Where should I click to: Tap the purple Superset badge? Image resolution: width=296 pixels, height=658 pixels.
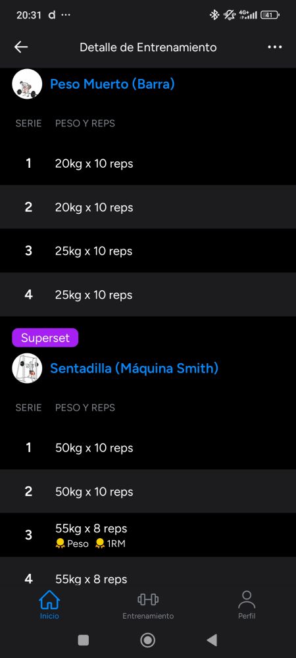[45, 338]
